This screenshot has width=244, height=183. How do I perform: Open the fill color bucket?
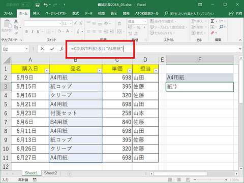point(59,31)
